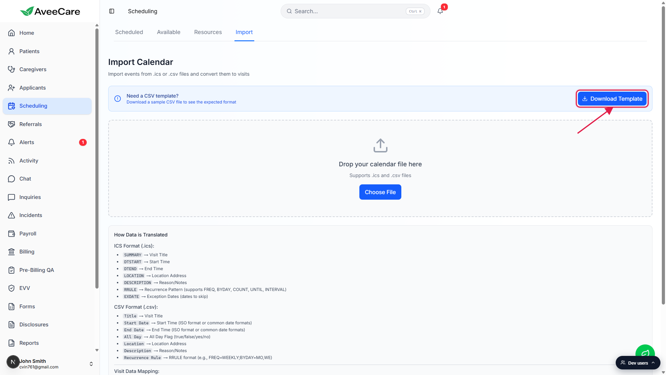Click the DTSTART field code tag

[133, 262]
